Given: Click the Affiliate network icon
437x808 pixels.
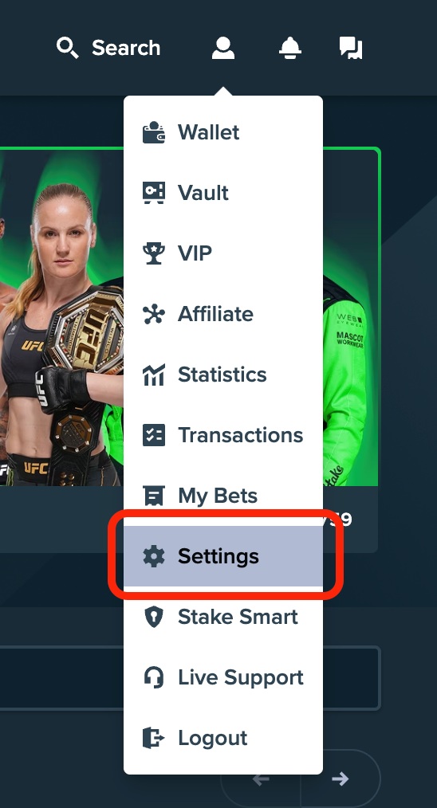Looking at the screenshot, I should pos(154,314).
